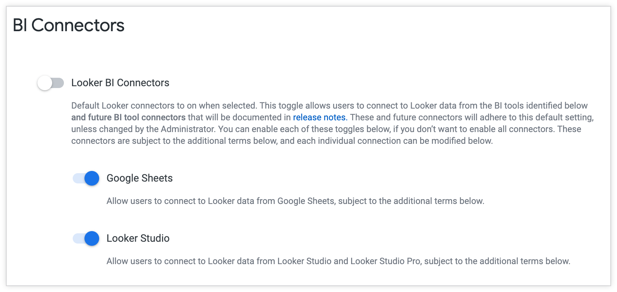Image resolution: width=617 pixels, height=292 pixels.
Task: Click "Looker Studio Pro" in the description
Action: click(x=385, y=261)
